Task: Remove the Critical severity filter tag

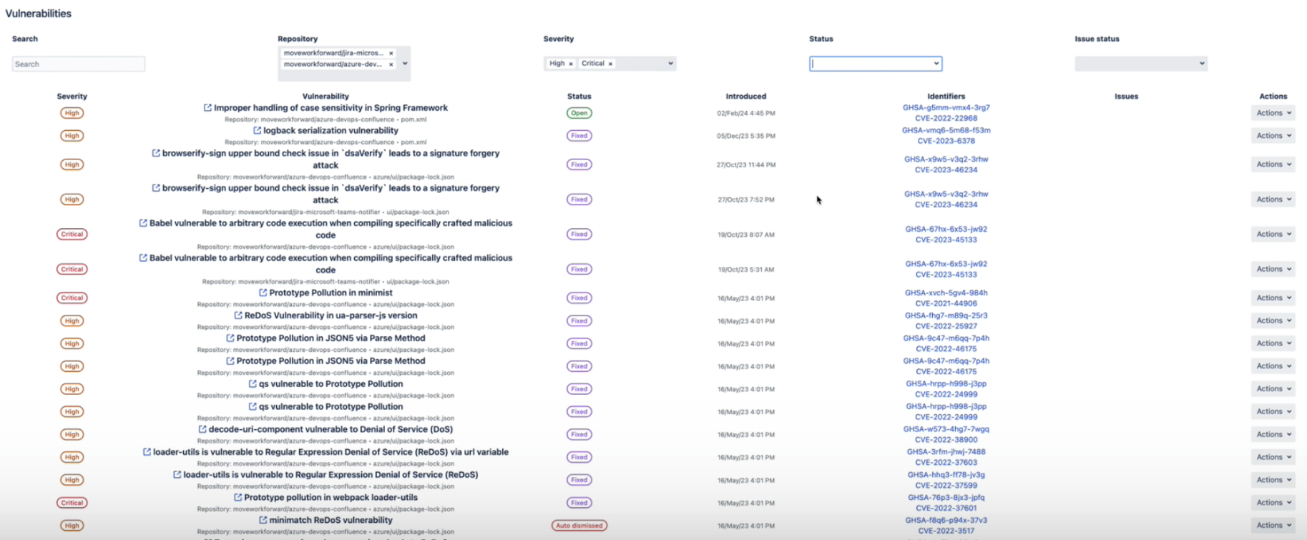Action: coord(610,64)
